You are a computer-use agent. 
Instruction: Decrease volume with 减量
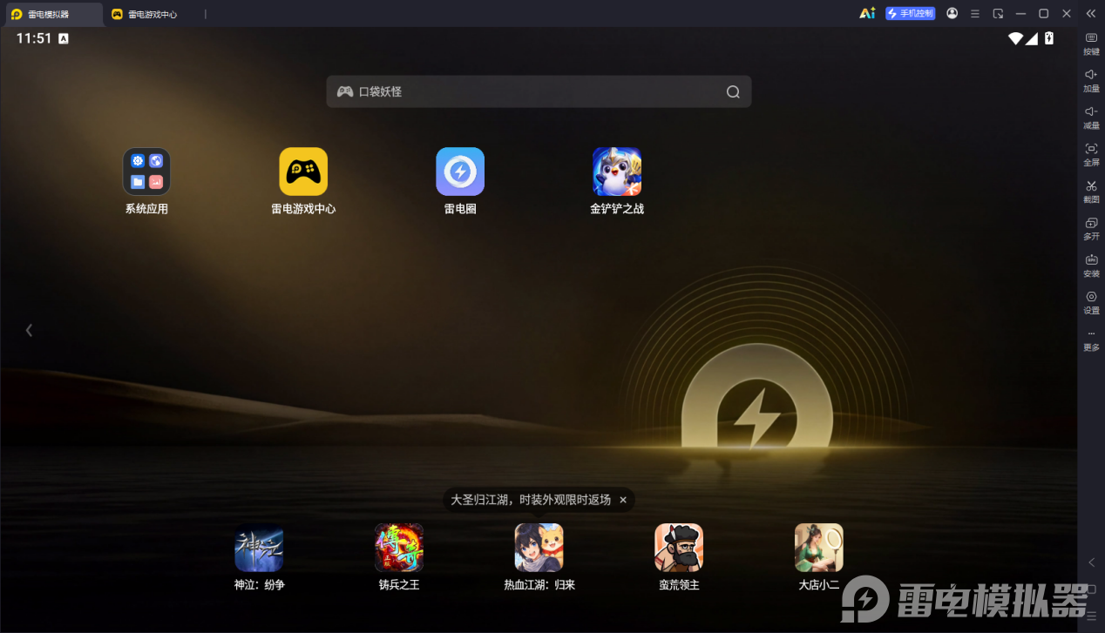[1091, 118]
